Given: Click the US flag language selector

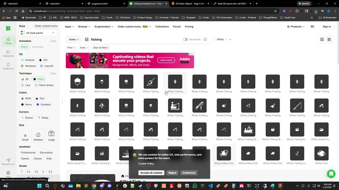Looking at the screenshot, I should pos(313,27).
